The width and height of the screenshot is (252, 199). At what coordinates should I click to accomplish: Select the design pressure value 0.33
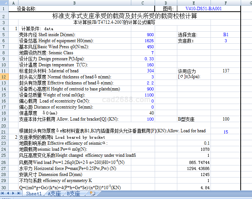tap(149, 59)
